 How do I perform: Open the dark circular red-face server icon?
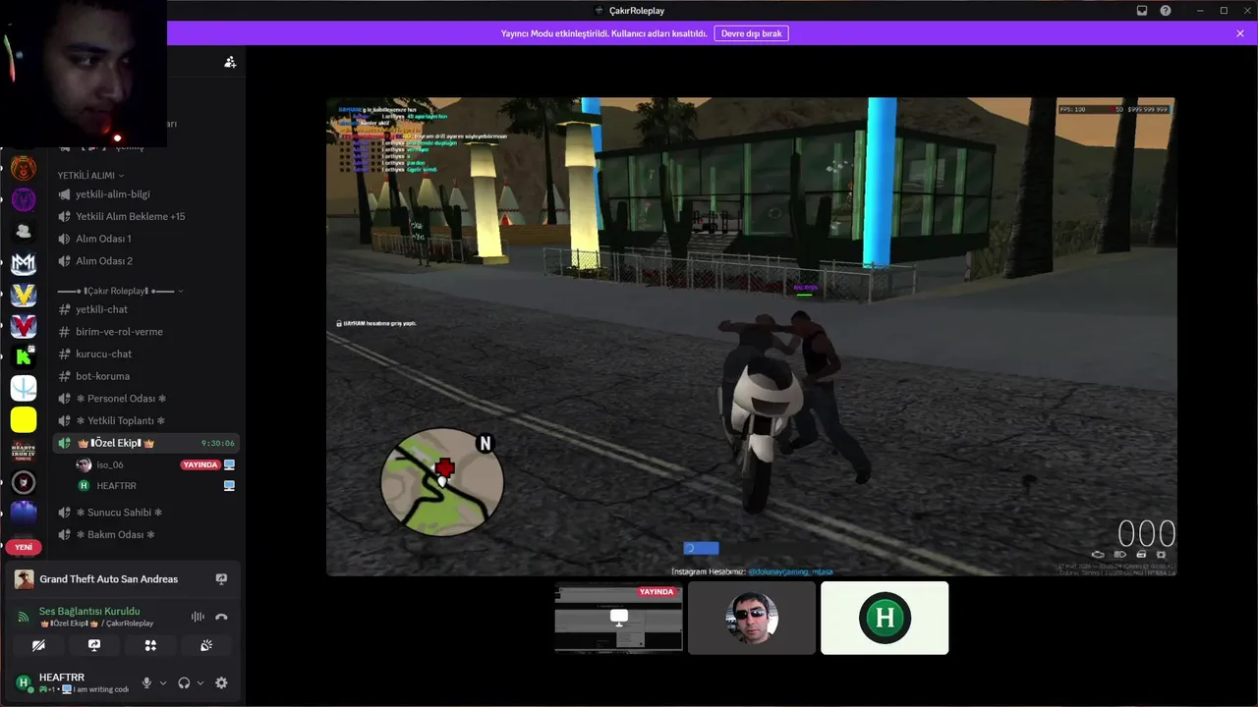tap(24, 482)
